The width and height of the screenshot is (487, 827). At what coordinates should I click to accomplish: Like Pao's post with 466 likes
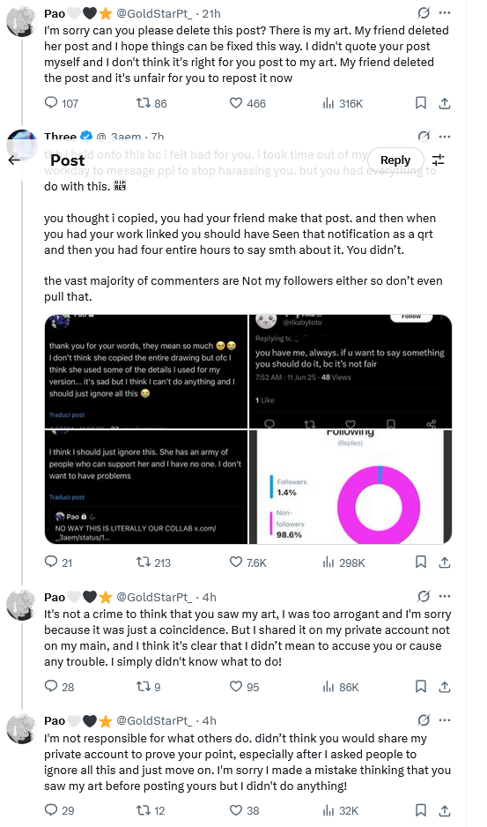pos(247,103)
